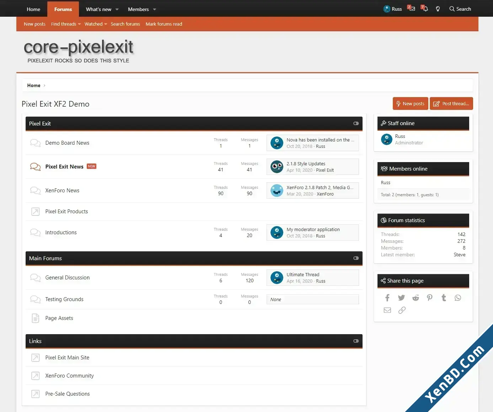Click the orange New posts button

[410, 103]
